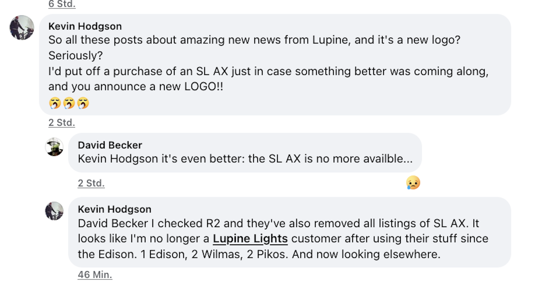Click the 2 Std. timestamp under Kevin's comment

[x=61, y=123]
